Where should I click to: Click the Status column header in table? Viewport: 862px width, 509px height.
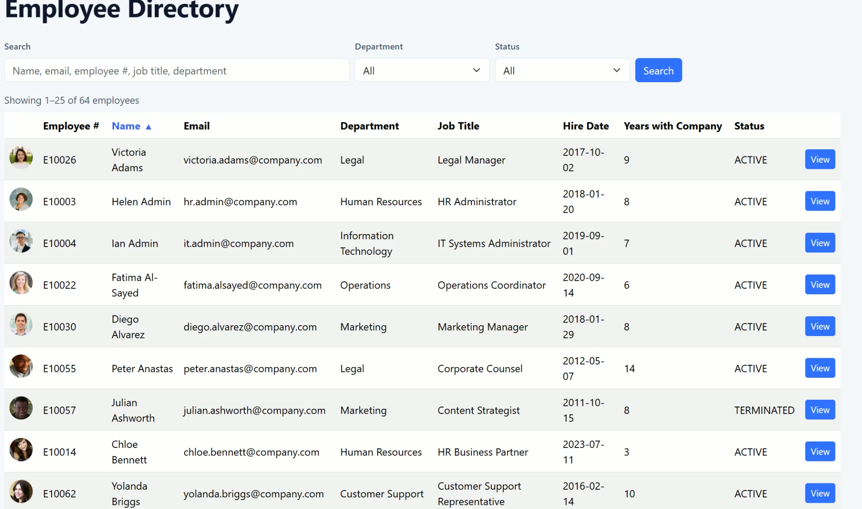[749, 126]
